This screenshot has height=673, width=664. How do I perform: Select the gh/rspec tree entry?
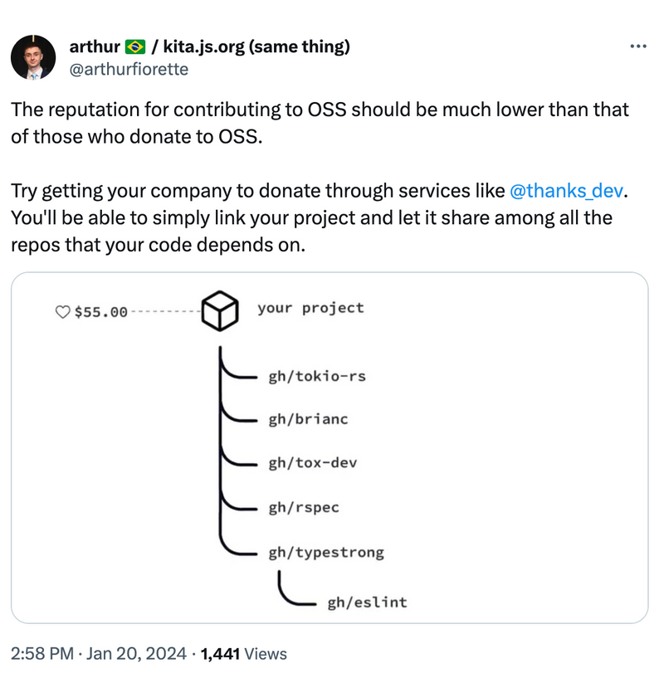pyautogui.click(x=304, y=507)
